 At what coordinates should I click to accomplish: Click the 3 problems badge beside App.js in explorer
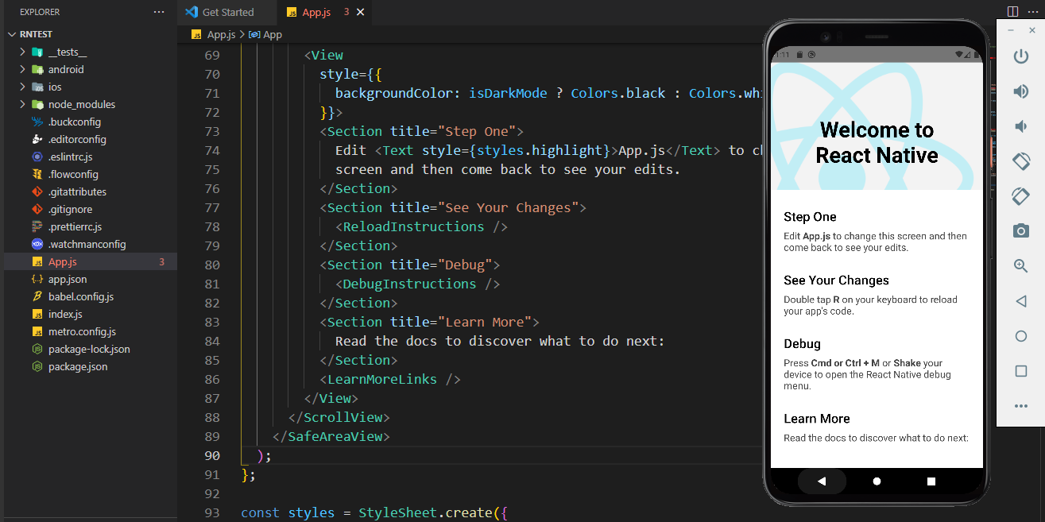[x=161, y=261]
